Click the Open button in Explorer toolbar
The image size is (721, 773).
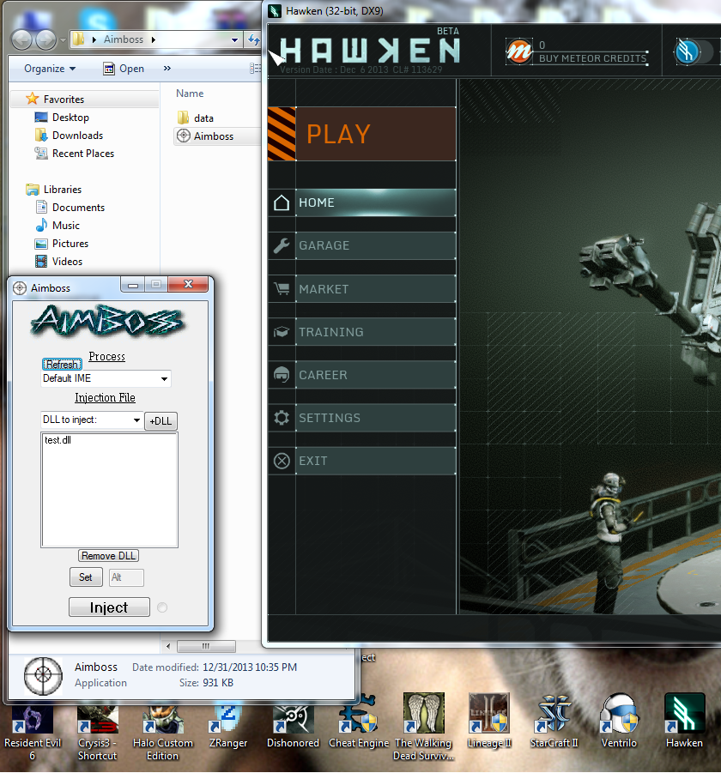pos(124,69)
